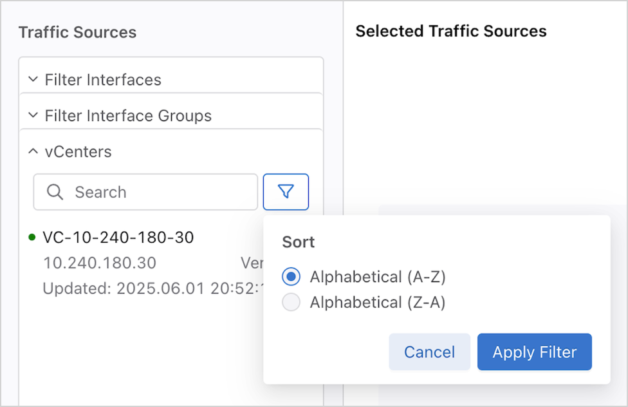
Task: Click the magnifying glass search icon
Action: [55, 192]
